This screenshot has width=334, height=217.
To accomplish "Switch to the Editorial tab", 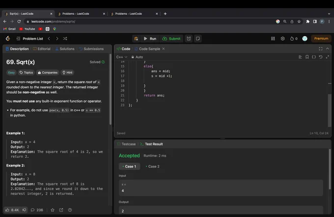I will click(42, 49).
